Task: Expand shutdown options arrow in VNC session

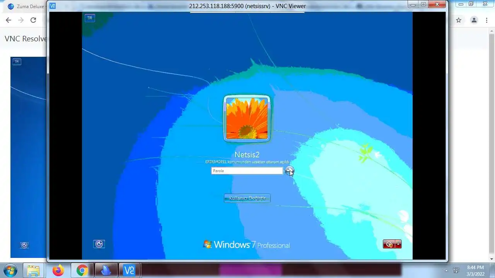Action: [x=398, y=244]
